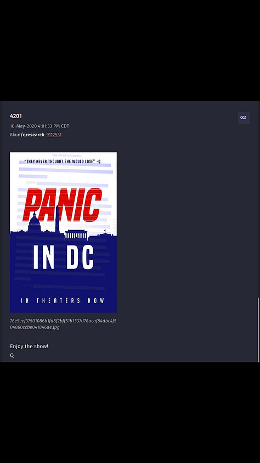This screenshot has width=260, height=463.
Task: Click the qresearch board name
Action: click(33, 135)
